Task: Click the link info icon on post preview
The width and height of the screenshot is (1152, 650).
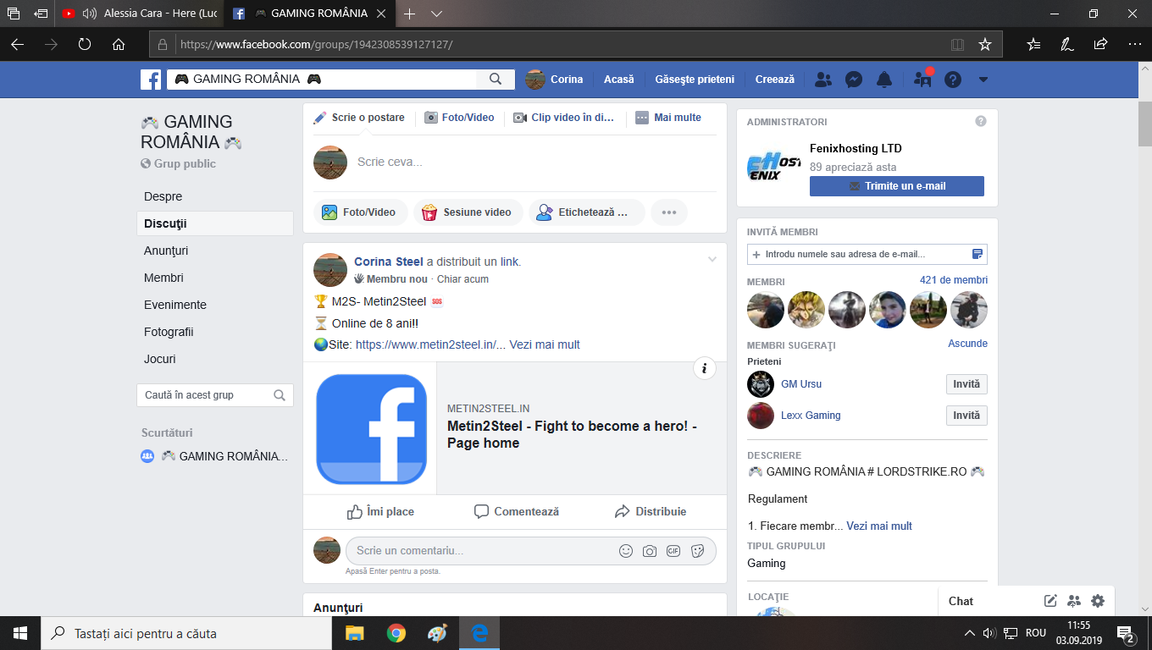Action: point(705,368)
